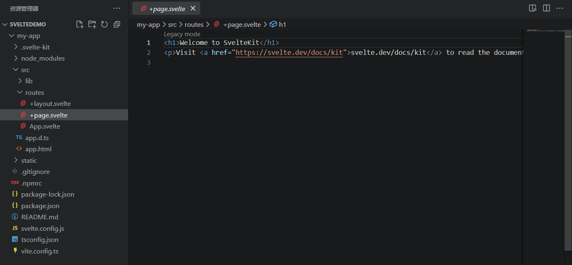Viewport: 572px width, 265px height.
Task: Click the New Folder icon in explorer
Action: click(x=92, y=24)
